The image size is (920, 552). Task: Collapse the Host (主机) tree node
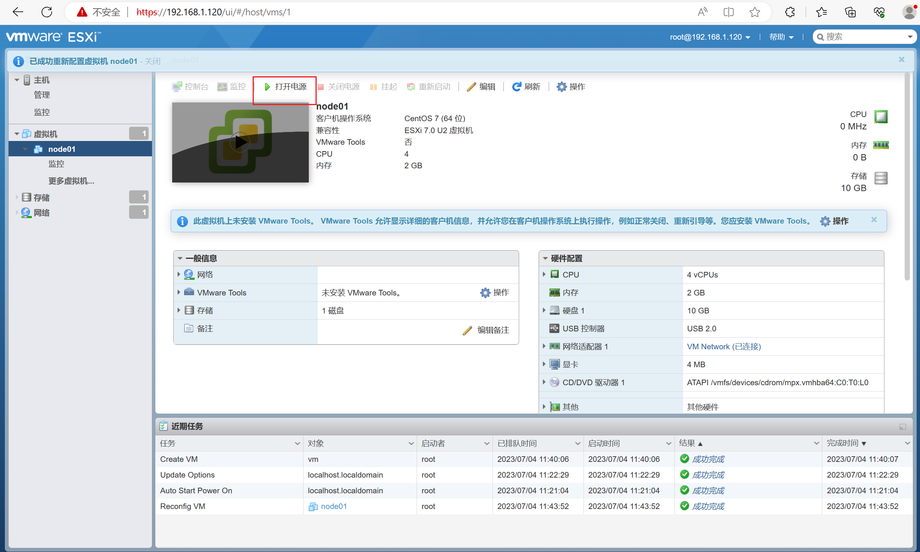[x=17, y=80]
